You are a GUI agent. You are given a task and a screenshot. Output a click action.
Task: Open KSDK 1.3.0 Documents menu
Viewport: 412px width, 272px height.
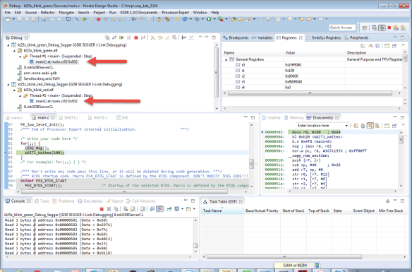point(139,13)
